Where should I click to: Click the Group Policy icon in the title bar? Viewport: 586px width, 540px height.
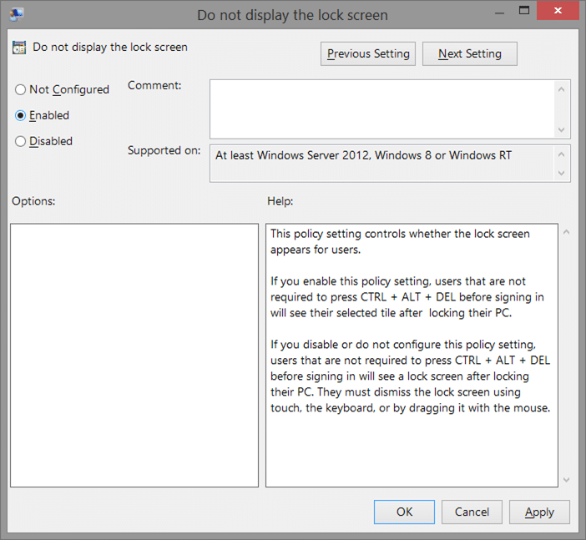coord(16,14)
